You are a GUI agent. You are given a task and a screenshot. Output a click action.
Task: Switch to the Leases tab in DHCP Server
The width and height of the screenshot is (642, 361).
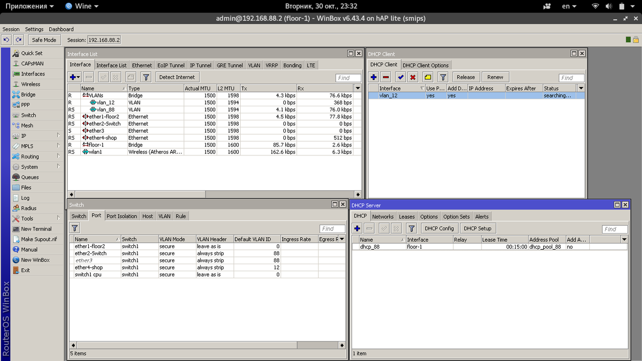407,217
